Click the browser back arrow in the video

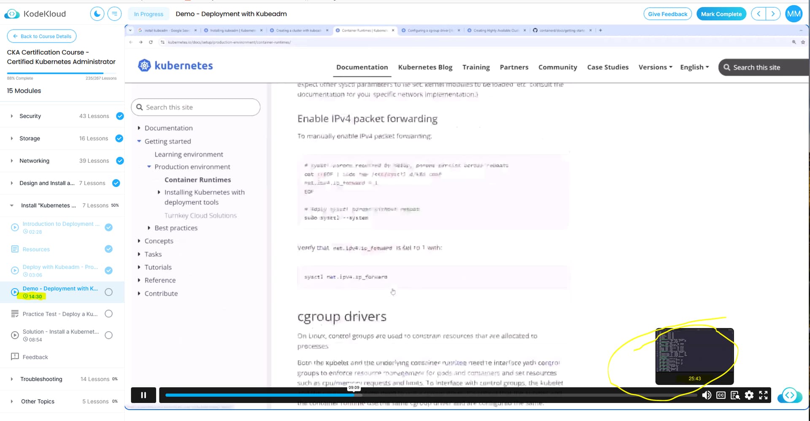tap(131, 42)
